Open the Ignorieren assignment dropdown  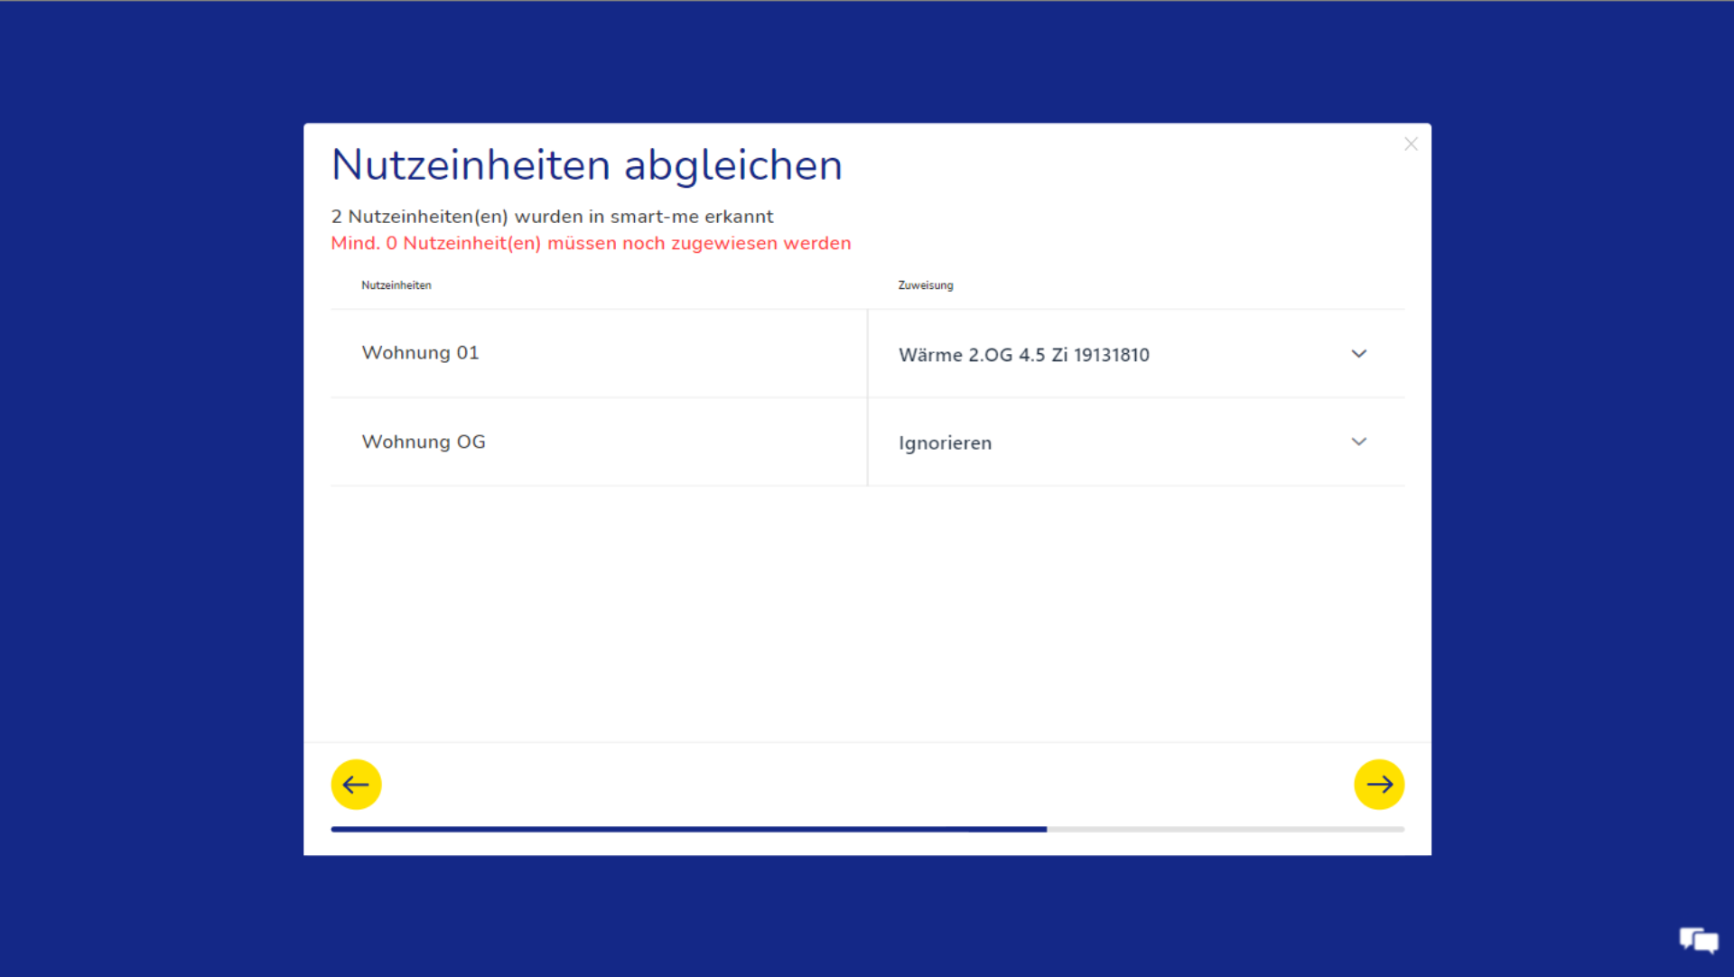tap(945, 443)
